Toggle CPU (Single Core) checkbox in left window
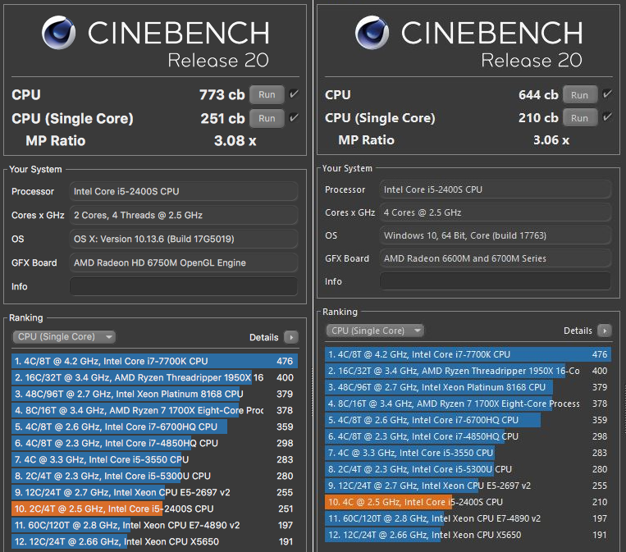 point(294,118)
